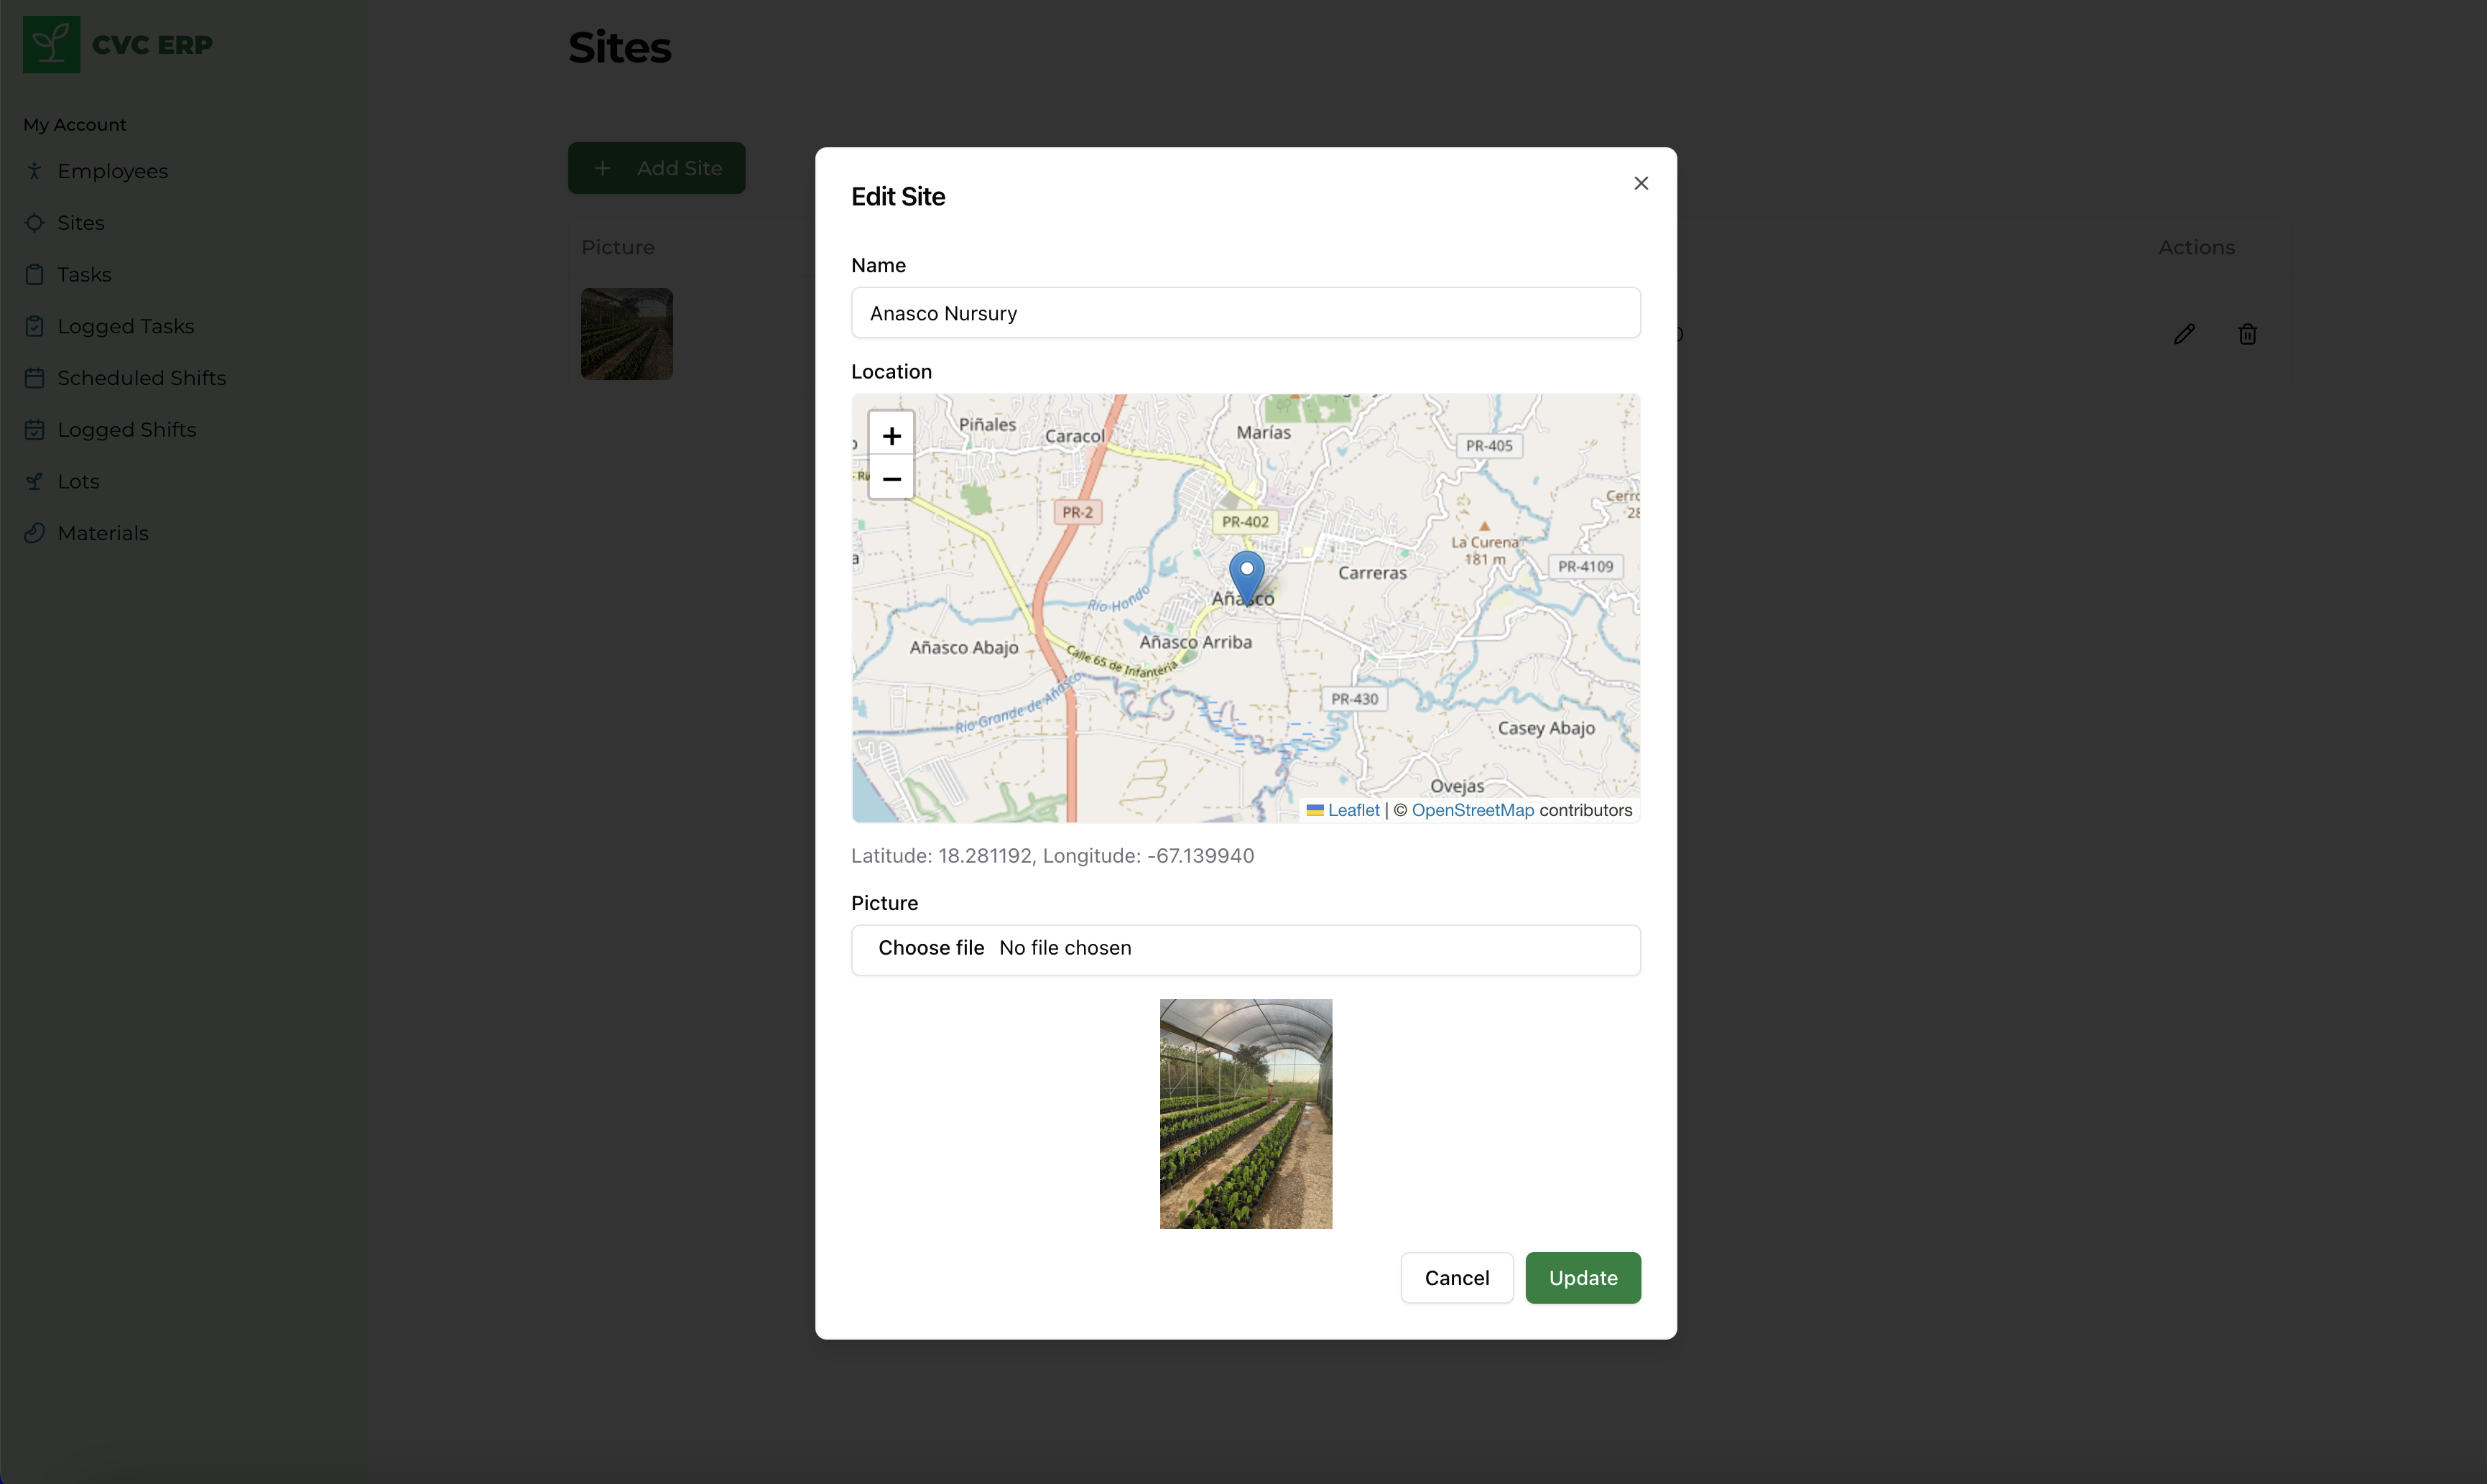The height and width of the screenshot is (1484, 2487).
Task: Zoom out on the location map
Action: 891,480
